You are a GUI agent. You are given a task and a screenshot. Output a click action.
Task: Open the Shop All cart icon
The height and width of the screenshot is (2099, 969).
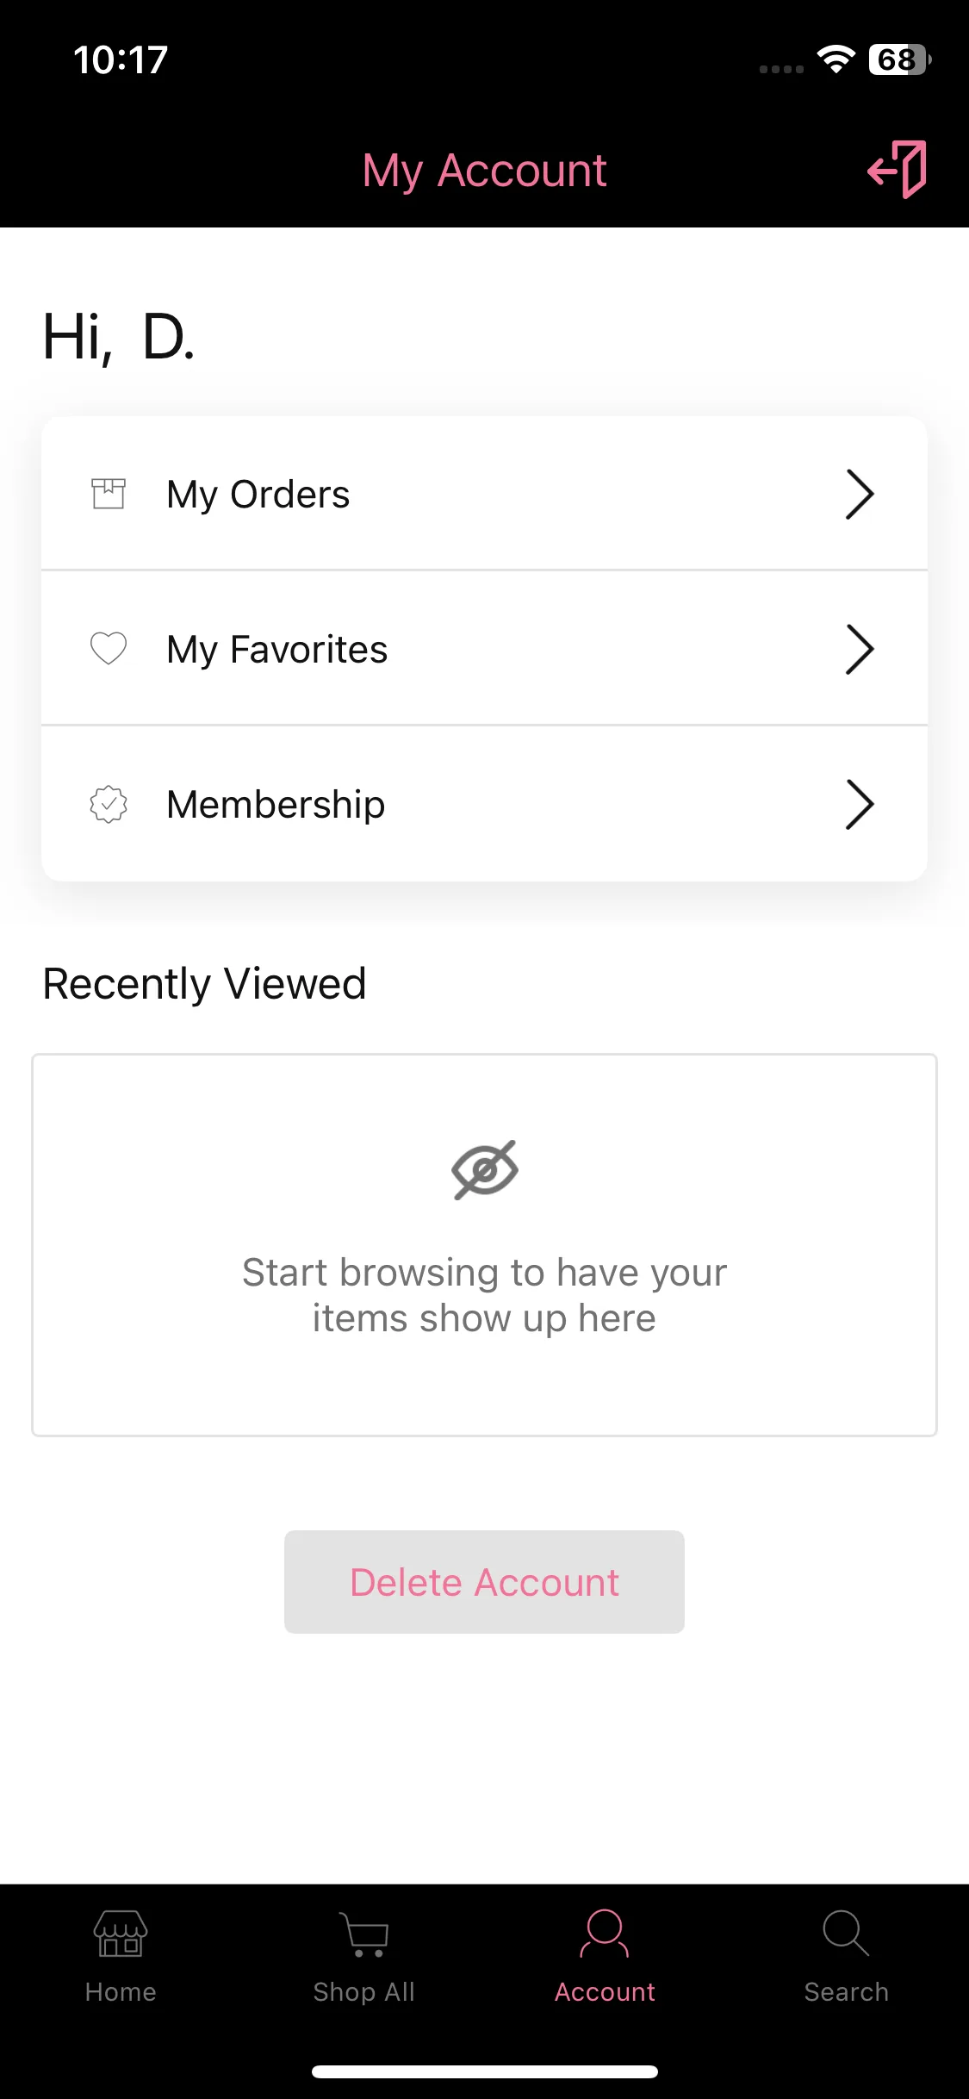coord(363,1934)
